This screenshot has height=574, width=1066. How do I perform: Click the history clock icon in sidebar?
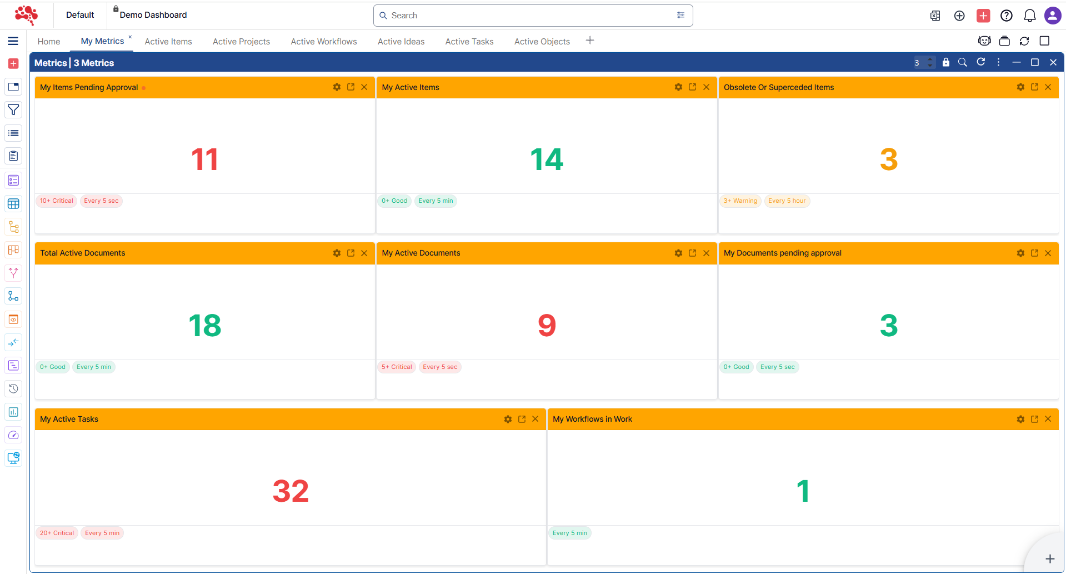(13, 388)
